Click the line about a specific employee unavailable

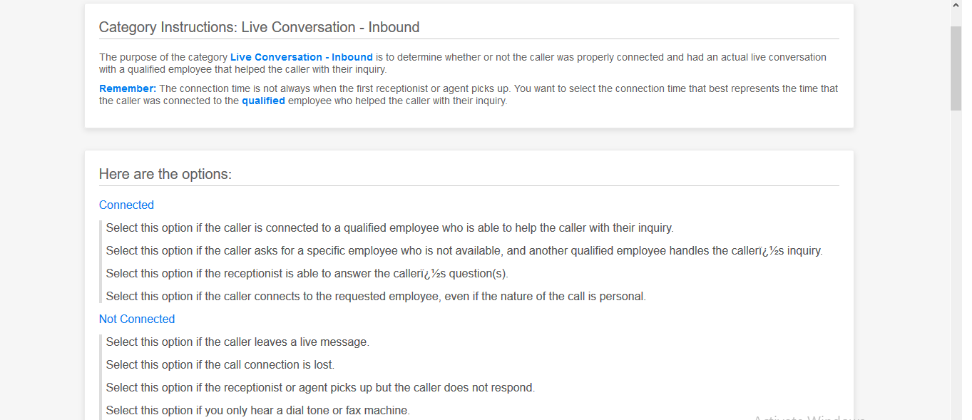click(464, 251)
